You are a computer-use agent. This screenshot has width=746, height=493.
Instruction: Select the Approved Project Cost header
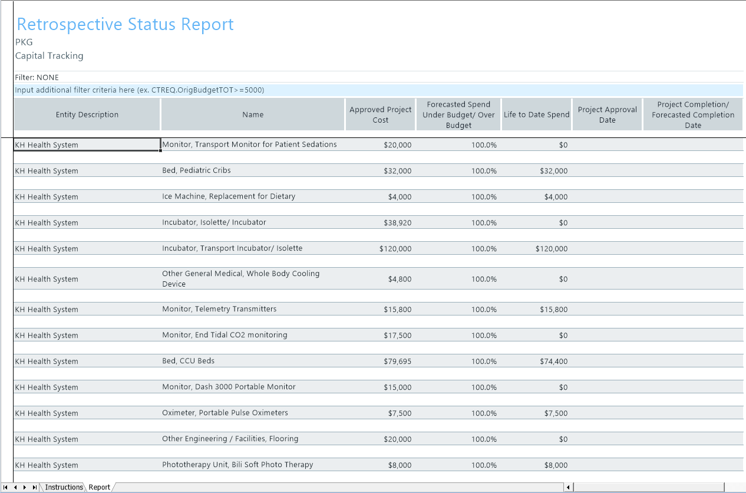380,114
